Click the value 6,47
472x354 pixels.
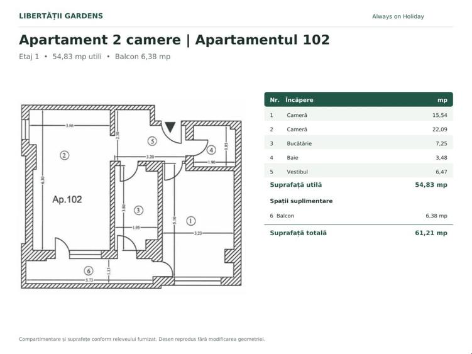click(x=441, y=172)
